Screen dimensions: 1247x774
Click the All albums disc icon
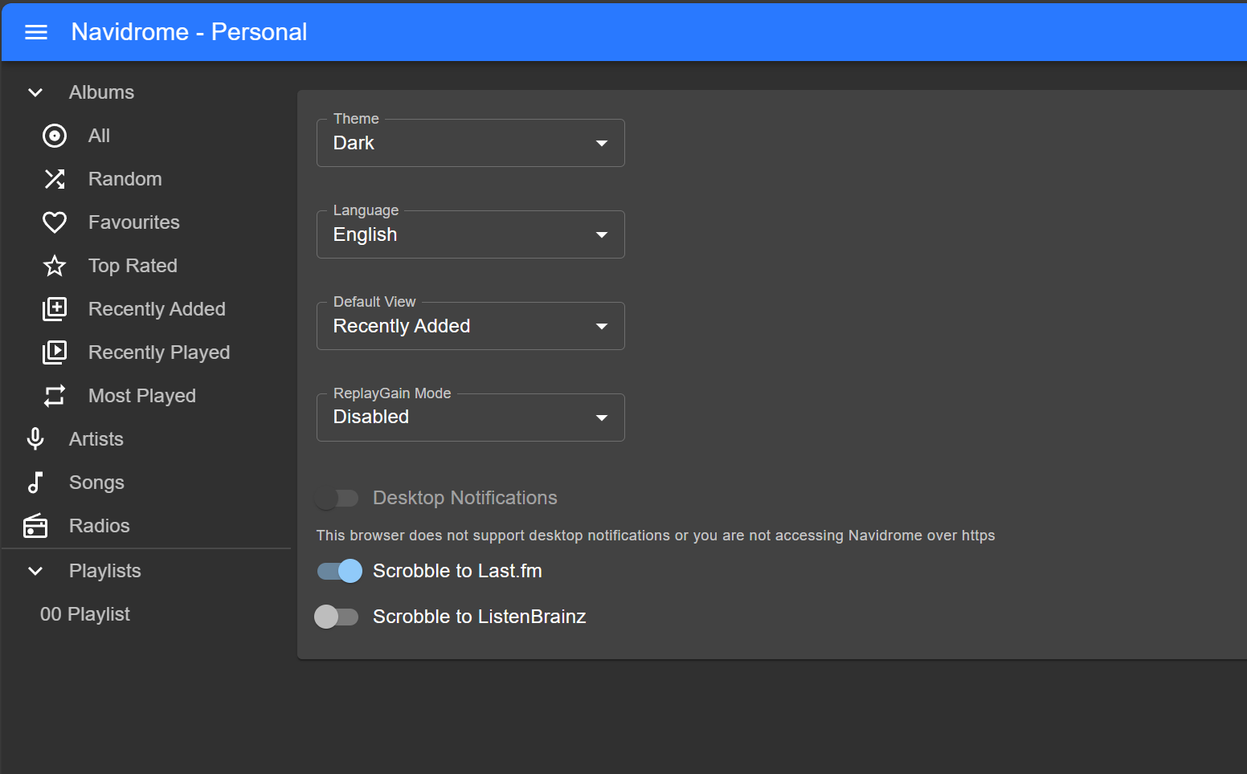(x=55, y=136)
